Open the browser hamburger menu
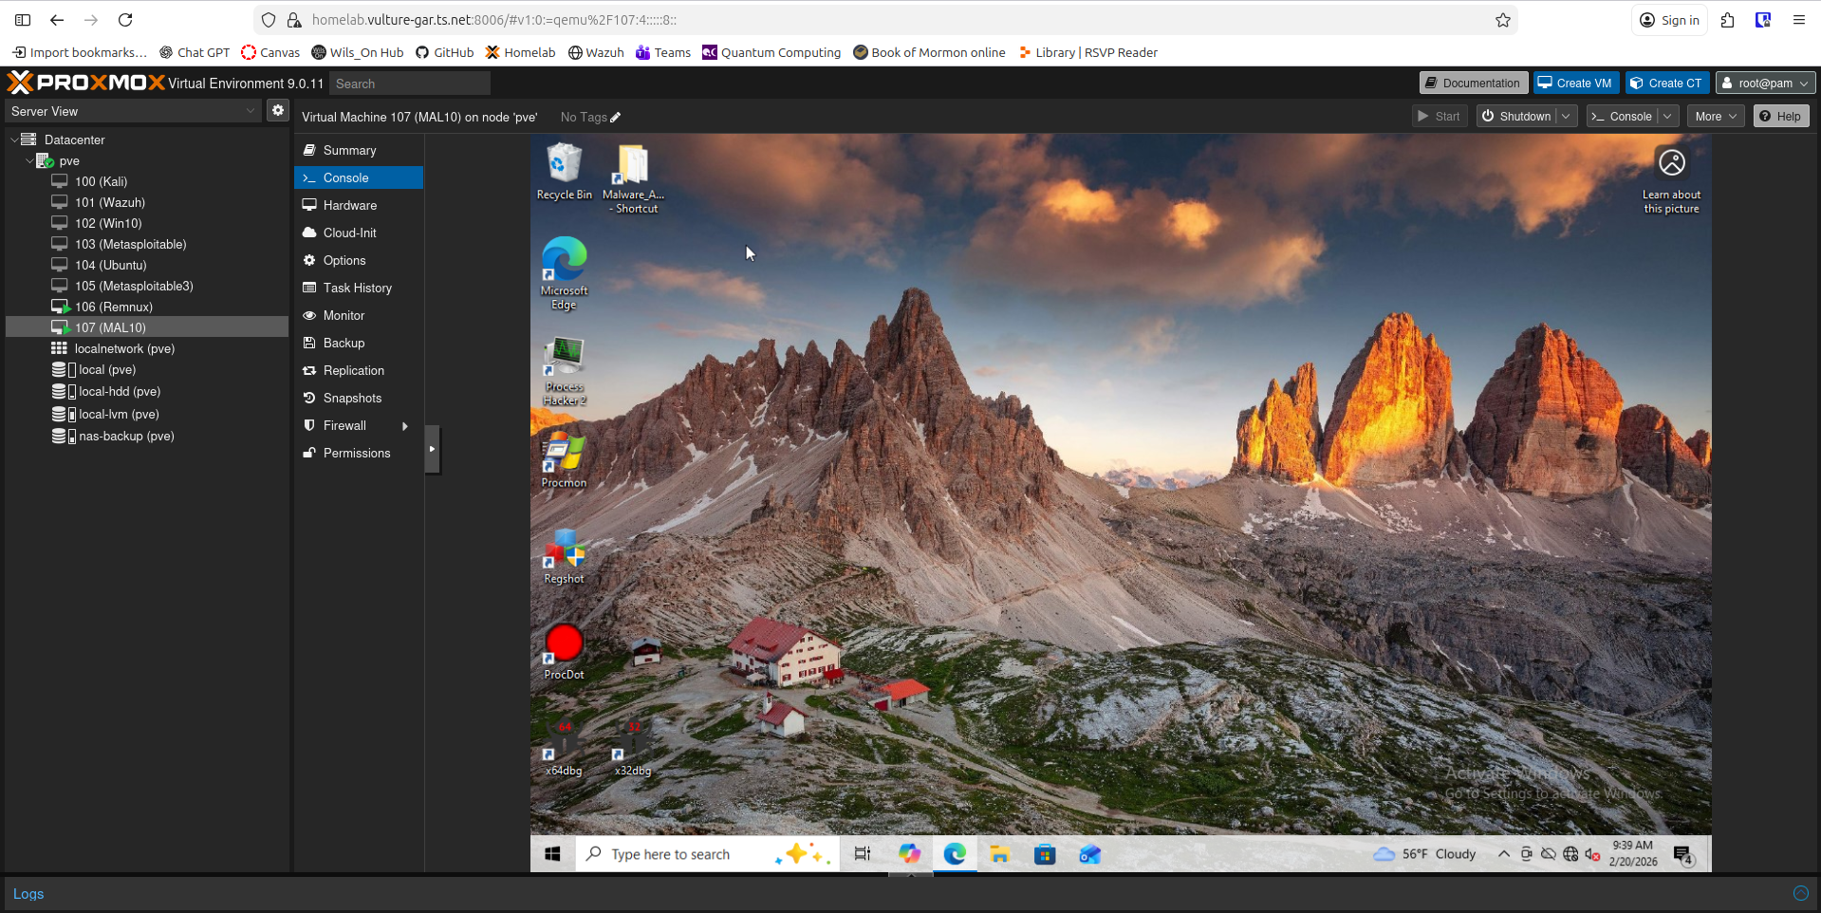The width and height of the screenshot is (1821, 913). [1798, 20]
